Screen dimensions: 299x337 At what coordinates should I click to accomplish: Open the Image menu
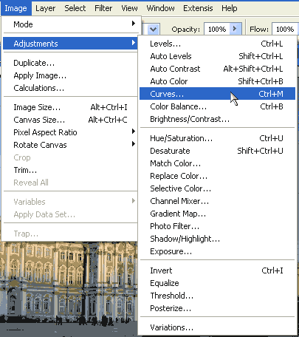tap(16, 8)
